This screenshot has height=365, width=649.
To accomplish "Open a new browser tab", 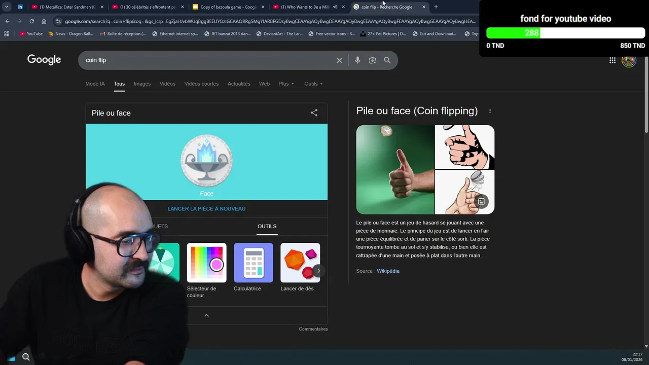I will pyautogui.click(x=436, y=7).
